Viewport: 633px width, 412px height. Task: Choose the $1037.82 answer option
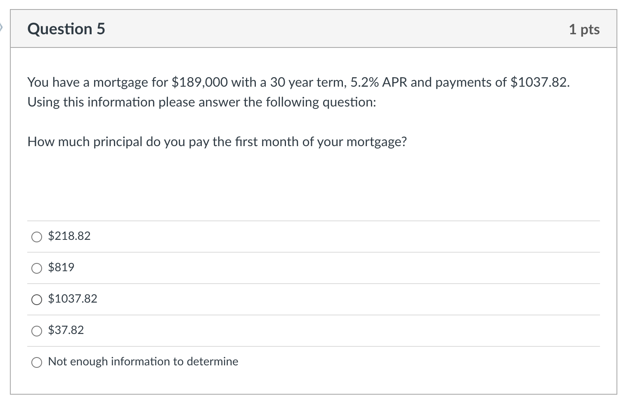tap(37, 299)
